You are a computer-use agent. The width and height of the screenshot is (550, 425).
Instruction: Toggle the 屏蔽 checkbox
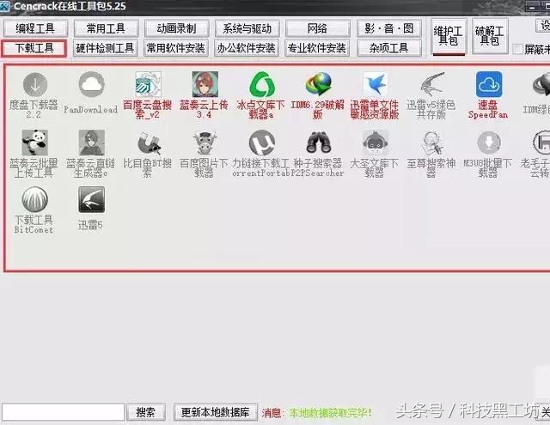coord(517,49)
